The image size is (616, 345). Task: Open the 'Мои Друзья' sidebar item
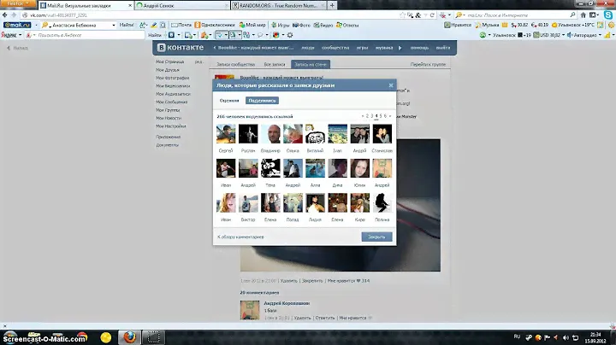167,70
